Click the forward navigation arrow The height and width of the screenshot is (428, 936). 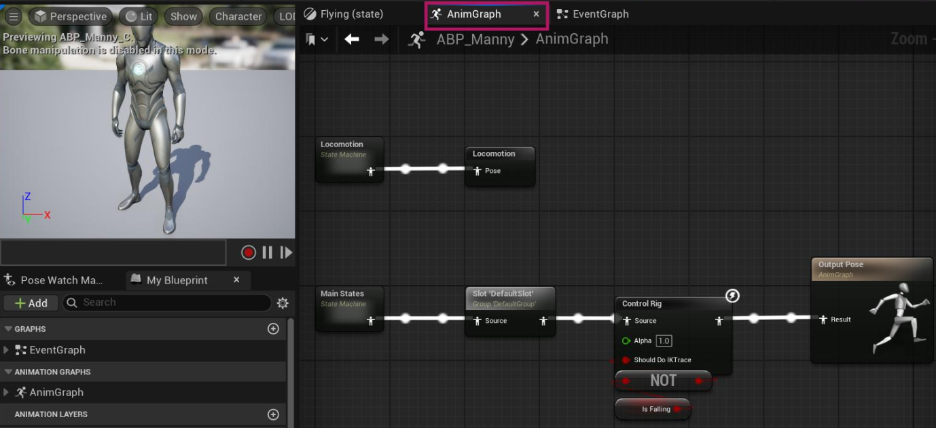click(x=382, y=39)
